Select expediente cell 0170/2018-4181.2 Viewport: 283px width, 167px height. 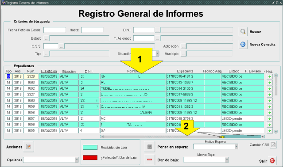click(x=185, y=76)
